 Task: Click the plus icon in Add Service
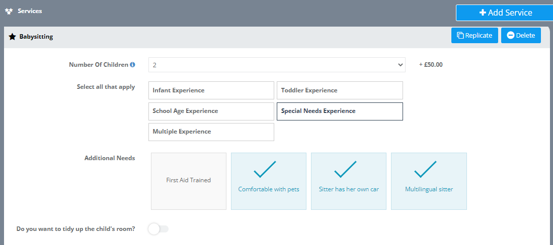482,13
